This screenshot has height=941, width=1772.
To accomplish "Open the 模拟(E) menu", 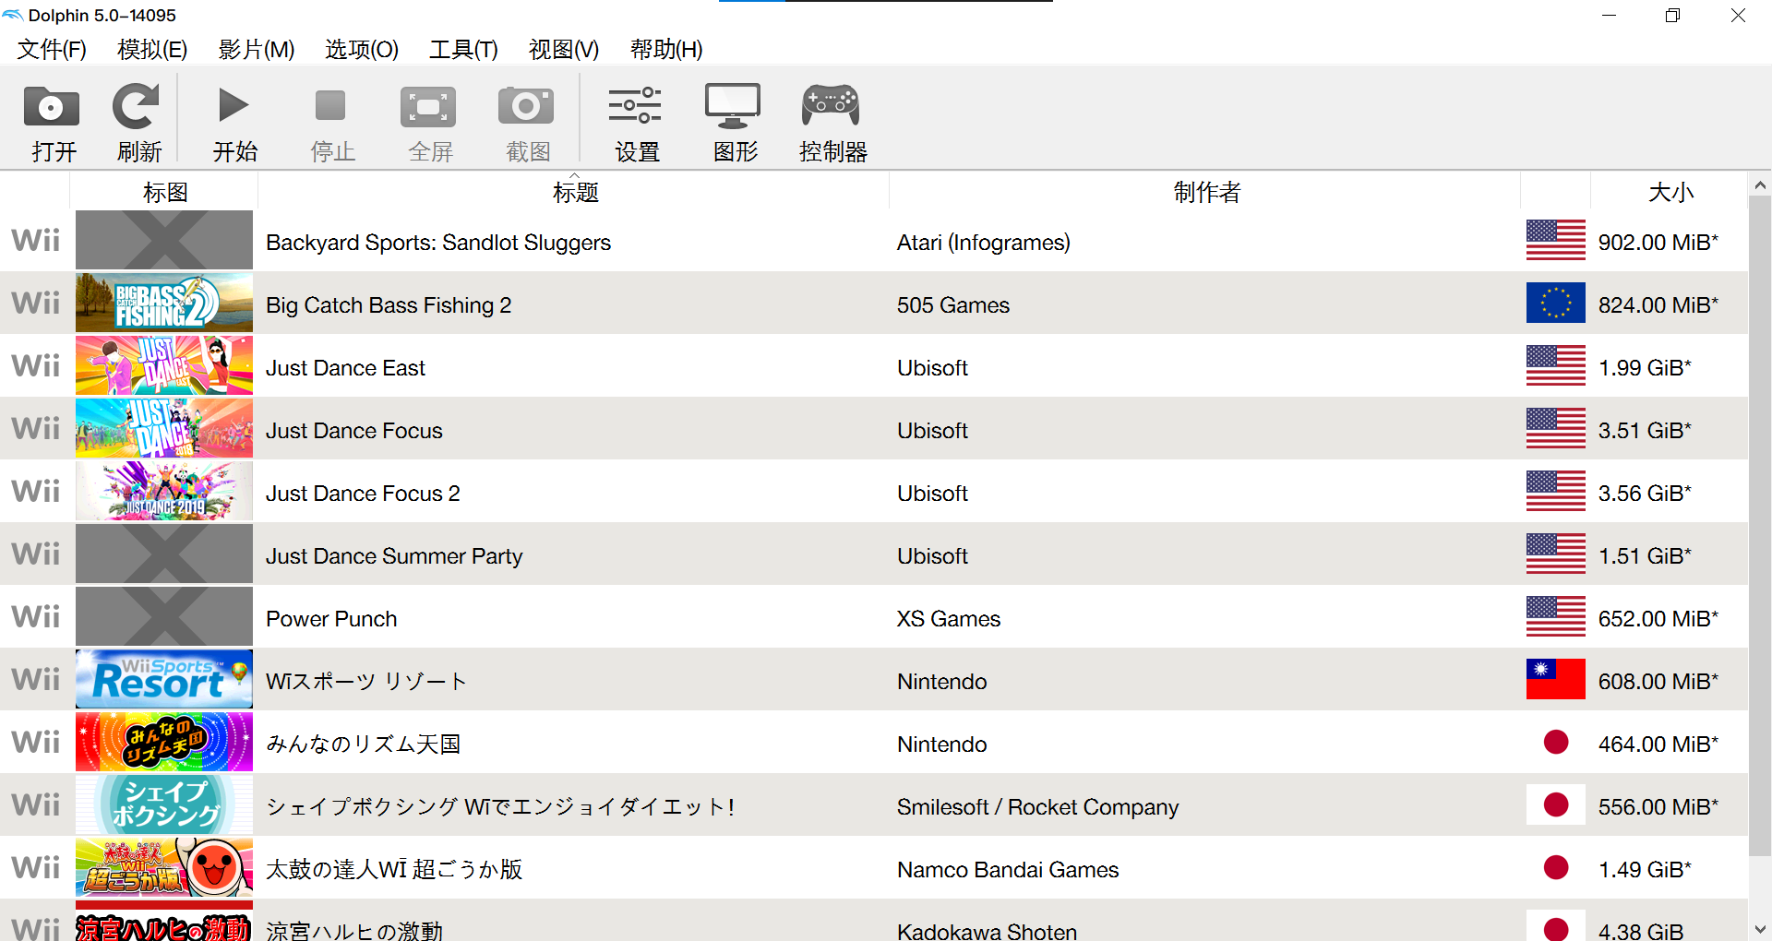I will coord(152,49).
